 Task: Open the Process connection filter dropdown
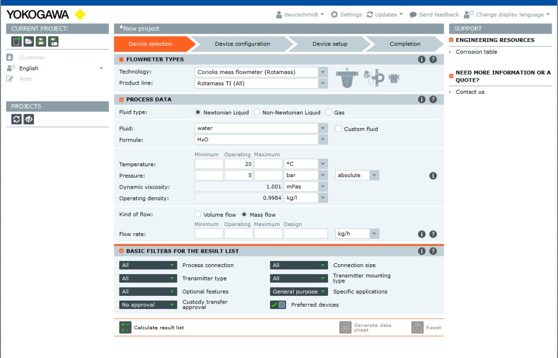(x=148, y=265)
